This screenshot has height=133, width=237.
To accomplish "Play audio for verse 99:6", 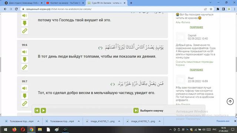I will [24, 52].
